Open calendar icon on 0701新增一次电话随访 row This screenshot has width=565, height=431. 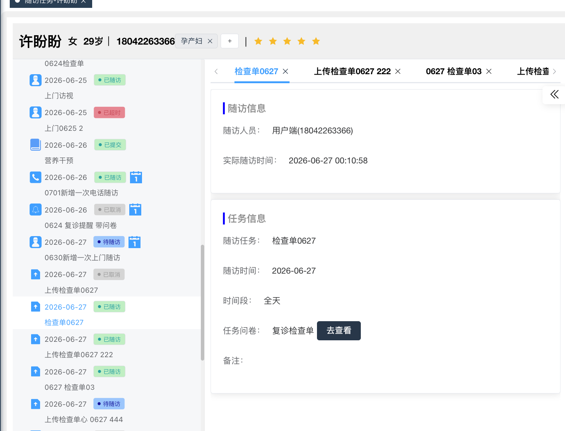[x=136, y=177]
